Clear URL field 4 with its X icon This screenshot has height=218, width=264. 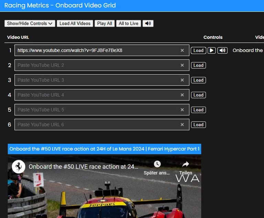[x=182, y=95]
